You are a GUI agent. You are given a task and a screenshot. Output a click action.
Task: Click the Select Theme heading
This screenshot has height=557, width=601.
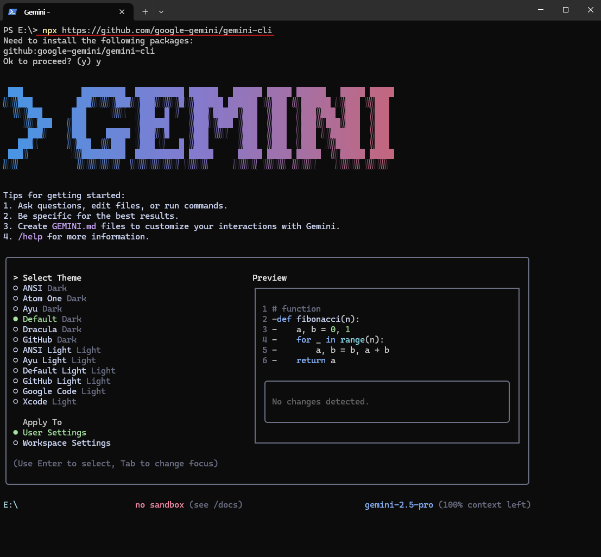52,278
